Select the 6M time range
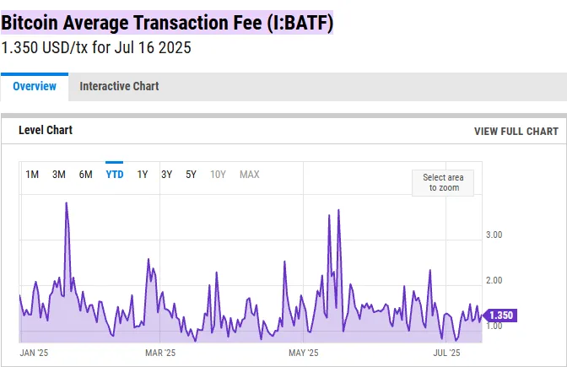Viewport: 567px width, 367px height. pos(86,175)
